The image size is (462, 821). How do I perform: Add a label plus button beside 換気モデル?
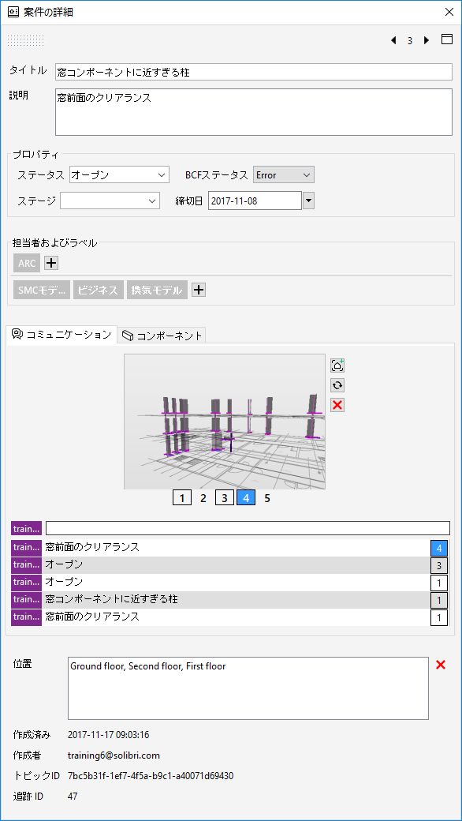[x=199, y=290]
